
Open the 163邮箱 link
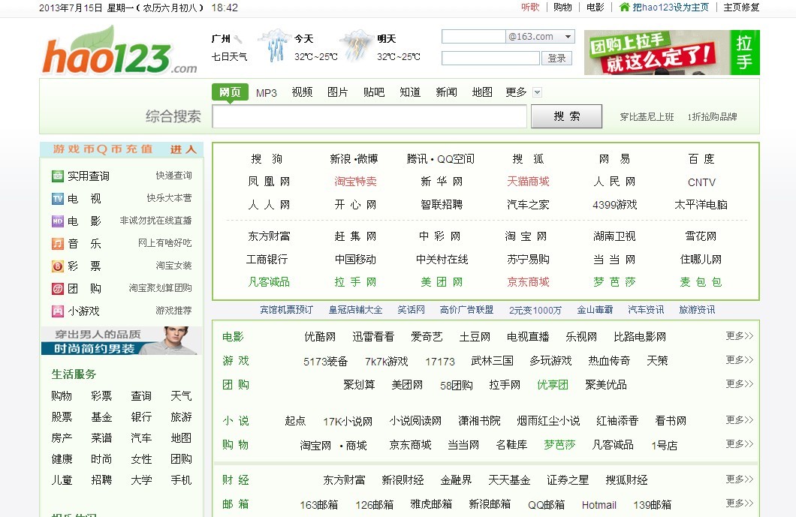(x=319, y=505)
